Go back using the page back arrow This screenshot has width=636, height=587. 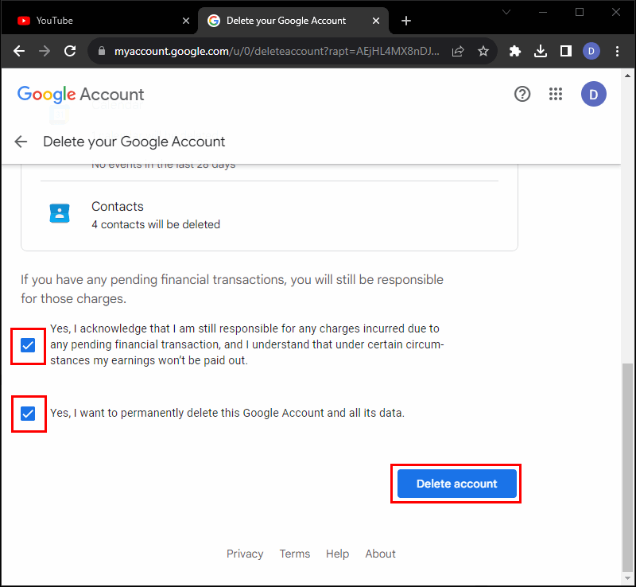click(21, 142)
